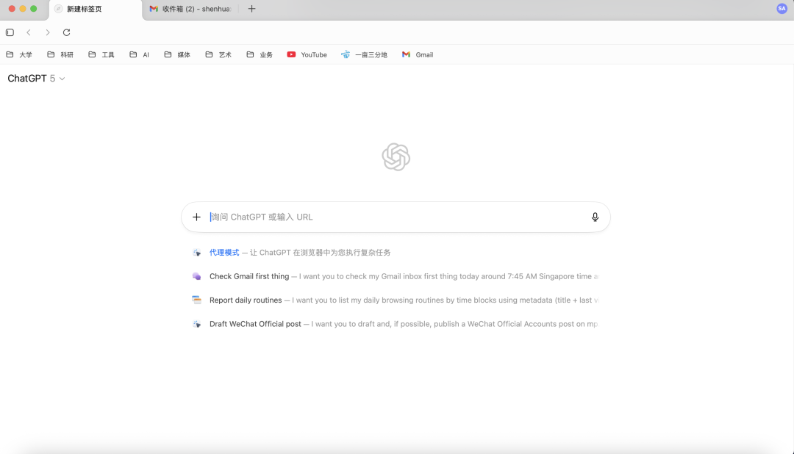794x454 pixels.
Task: Open the 业务 bookmark folder
Action: coord(260,54)
